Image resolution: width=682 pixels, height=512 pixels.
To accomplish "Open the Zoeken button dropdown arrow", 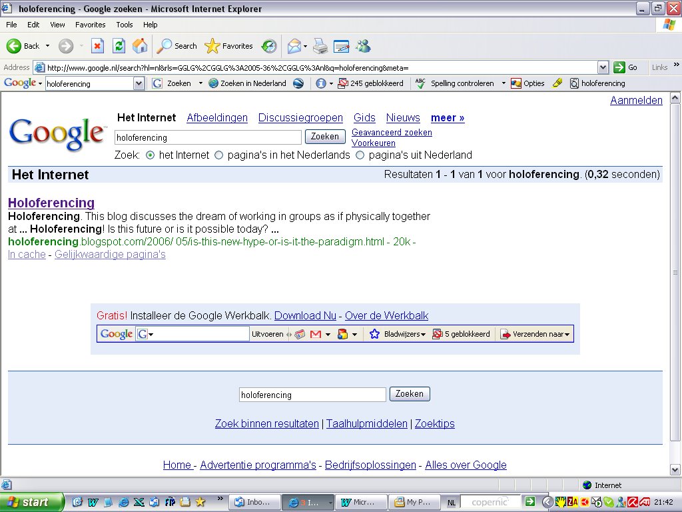I will pos(200,83).
